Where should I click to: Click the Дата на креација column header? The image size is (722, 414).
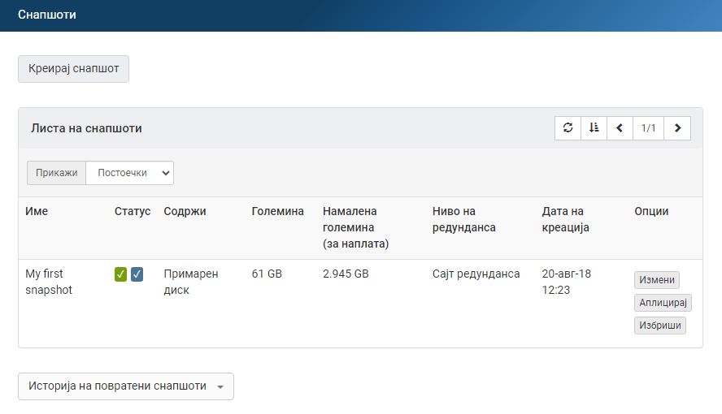tap(563, 219)
